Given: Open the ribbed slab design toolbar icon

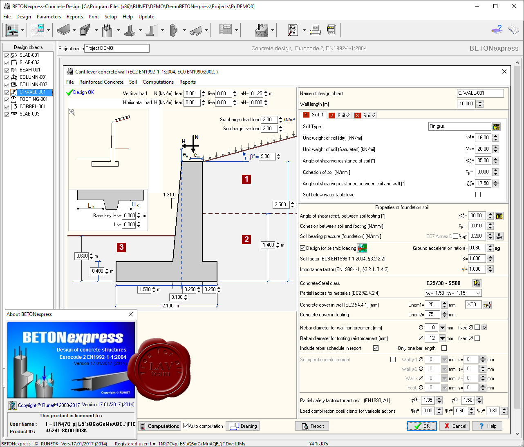Looking at the screenshot, I should point(196,30).
